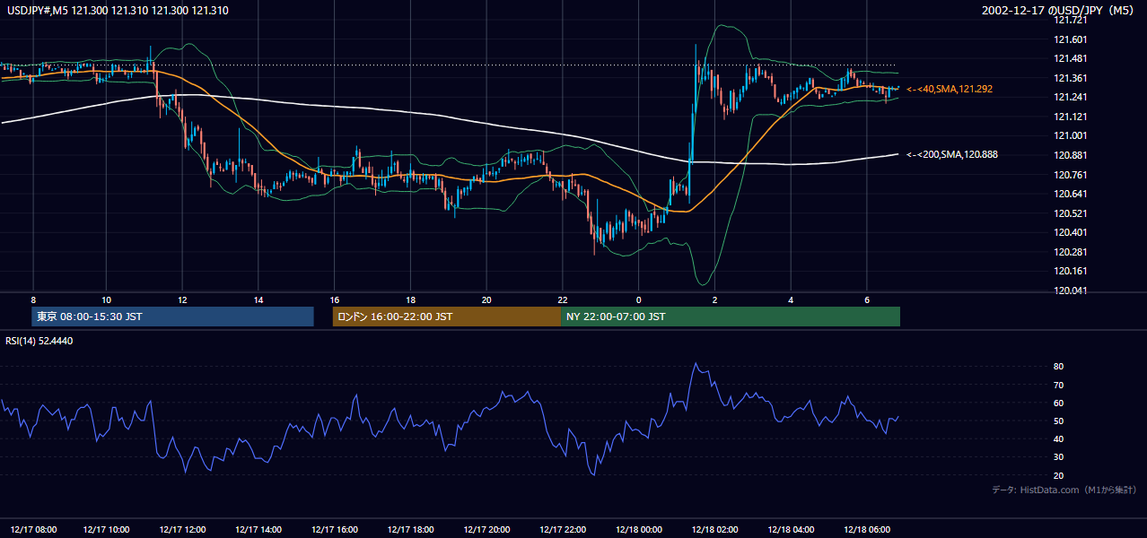
Task: Click the bottom date label 12/17 20:00
Action: 488,528
